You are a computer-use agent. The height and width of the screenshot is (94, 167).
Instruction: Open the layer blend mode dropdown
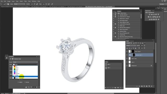pyautogui.click(x=131, y=46)
